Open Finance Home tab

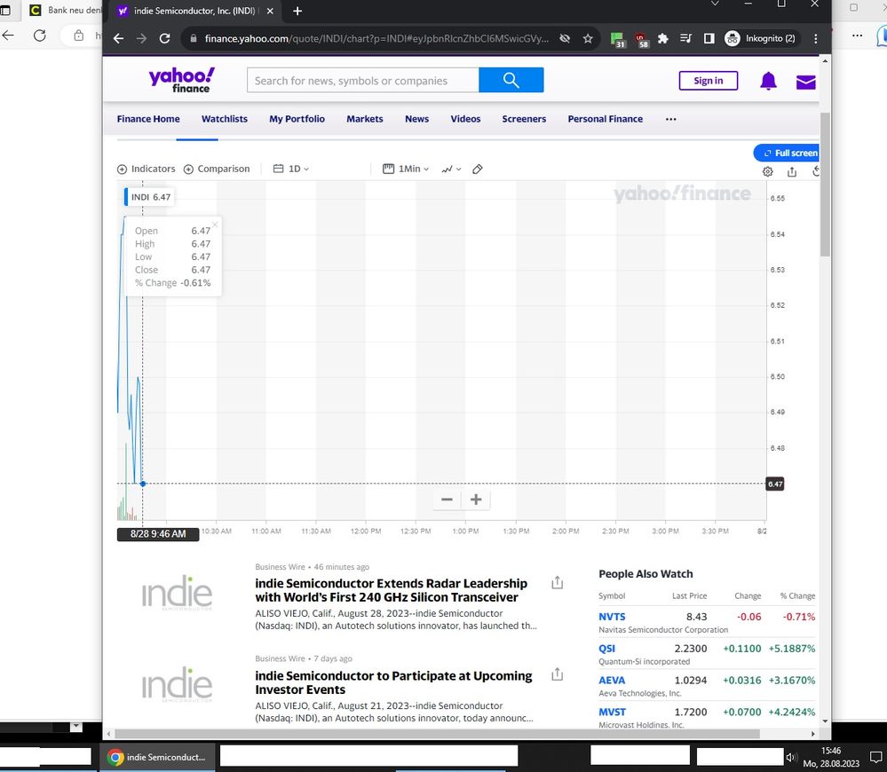(148, 119)
